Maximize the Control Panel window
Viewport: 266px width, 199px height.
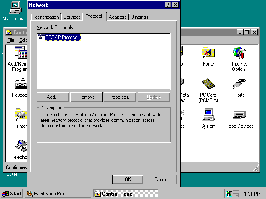pos(247,32)
